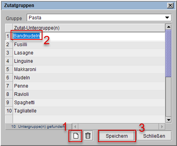Click the vertical scrollbar down arrow
This screenshot has height=146, width=177.
[x=168, y=120]
